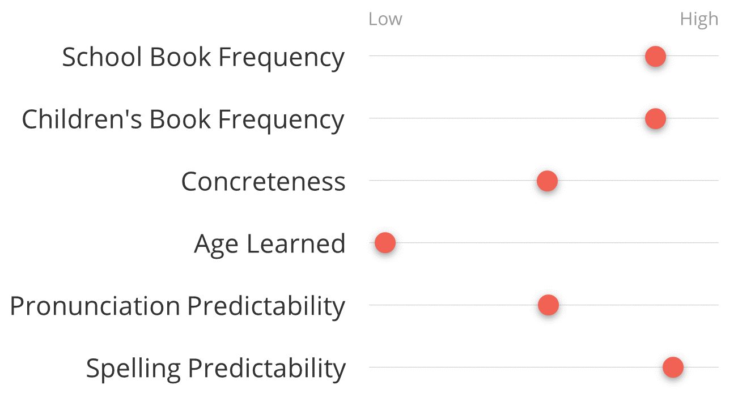Click the Concreteness slider track line
The height and width of the screenshot is (402, 738).
544,181
